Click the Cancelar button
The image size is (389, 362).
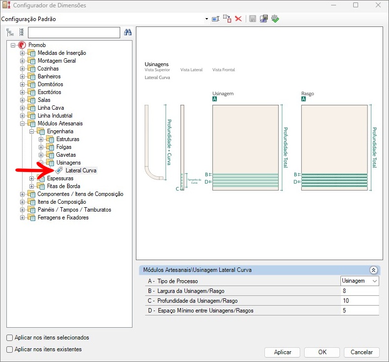pos(362,352)
